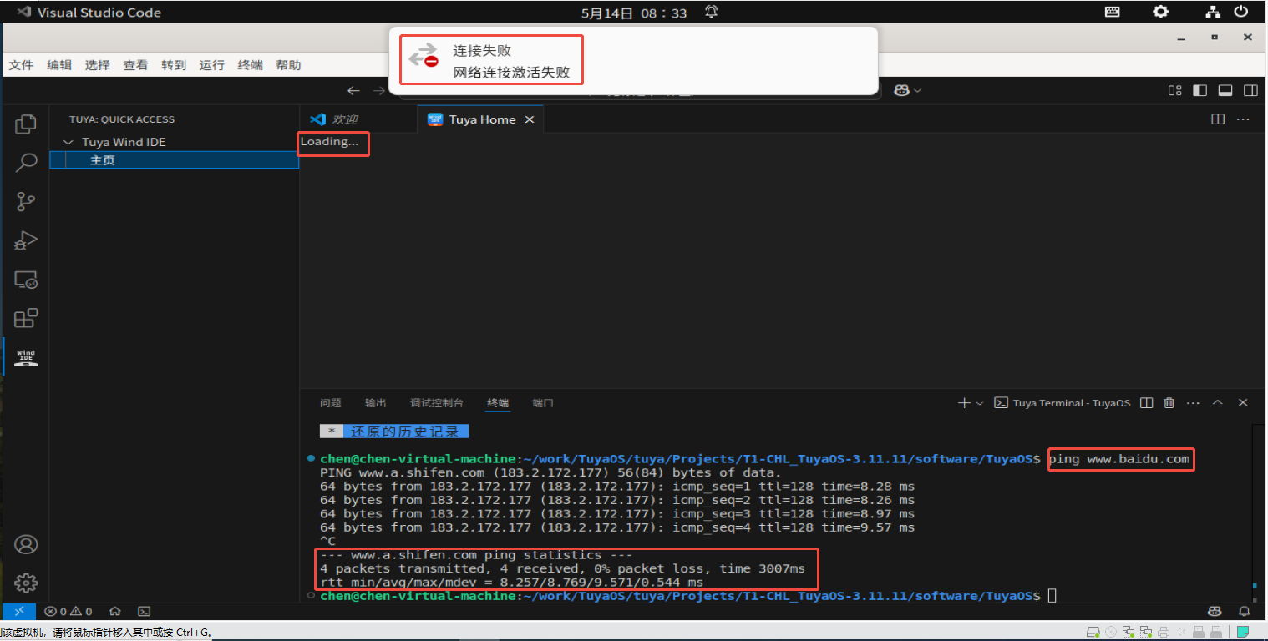Viewport: 1268px width, 641px height.
Task: Select the 主页 tree item
Action: [174, 160]
